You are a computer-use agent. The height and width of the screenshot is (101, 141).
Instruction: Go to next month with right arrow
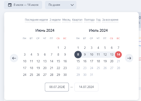pos(129,58)
